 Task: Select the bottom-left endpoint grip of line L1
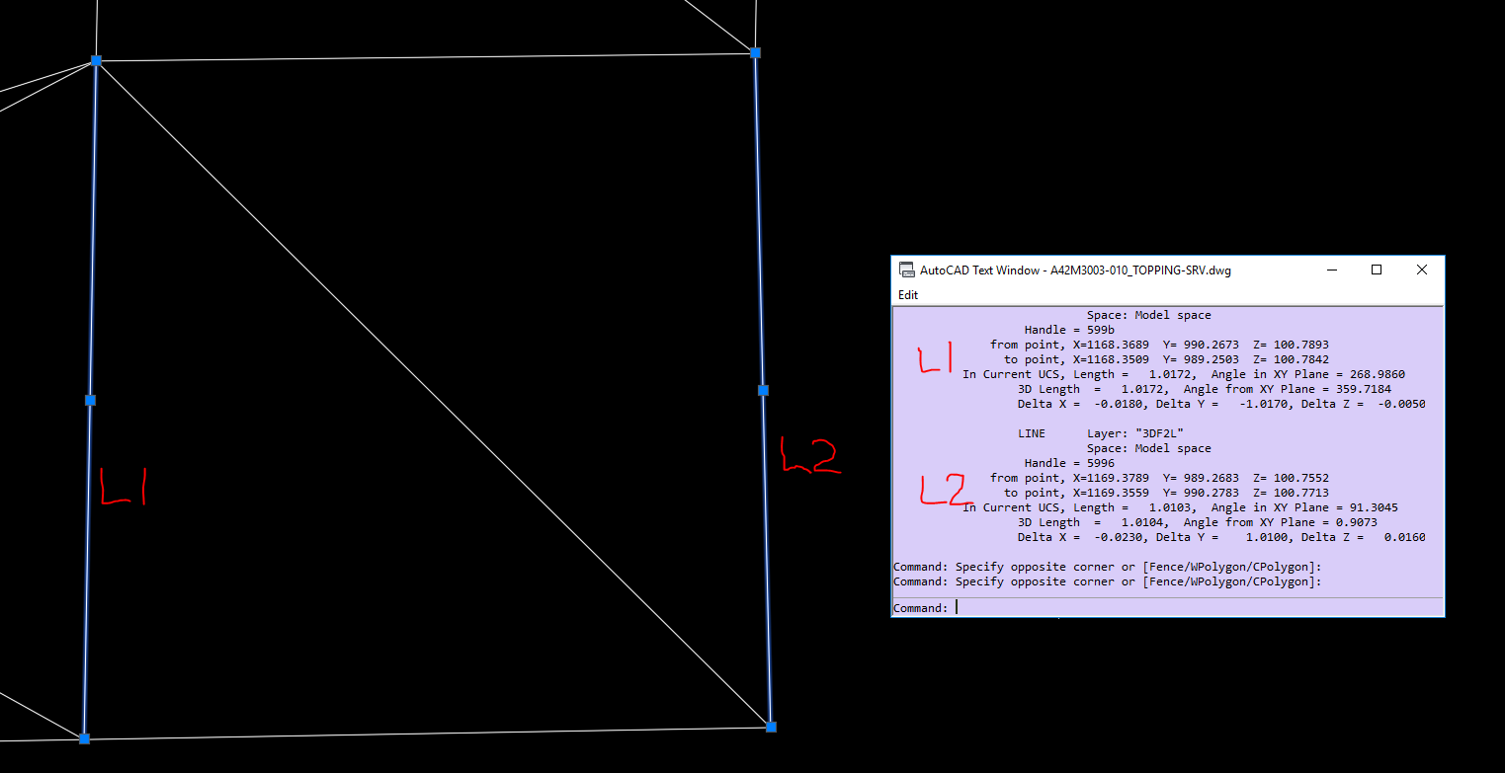coord(84,737)
